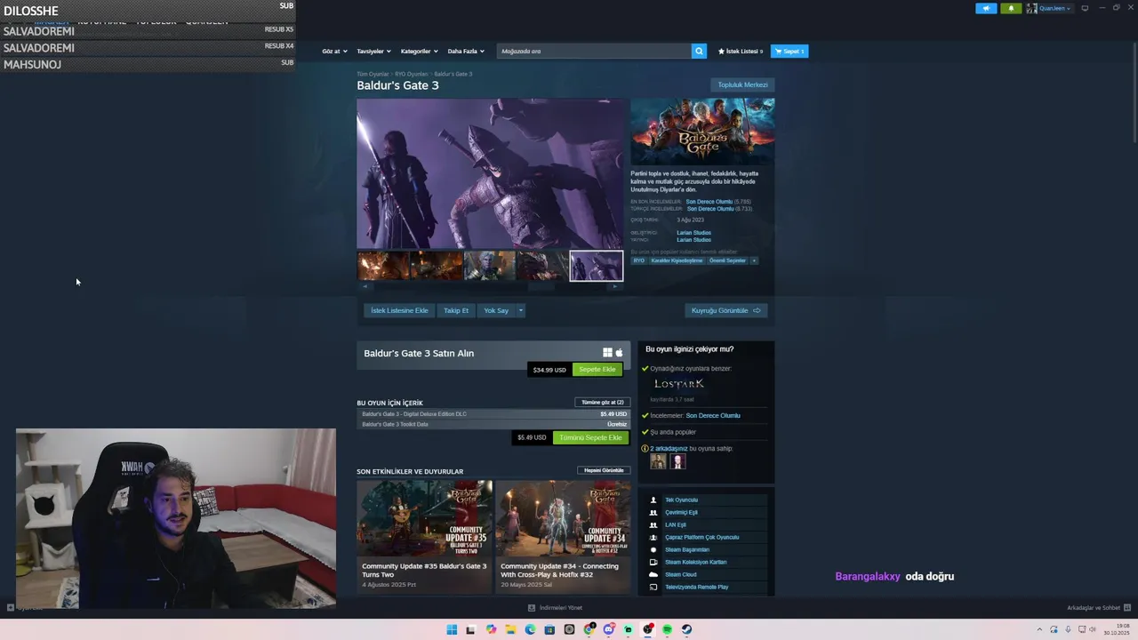
Task: Select the first media thumbnail in strip
Action: pyautogui.click(x=382, y=266)
